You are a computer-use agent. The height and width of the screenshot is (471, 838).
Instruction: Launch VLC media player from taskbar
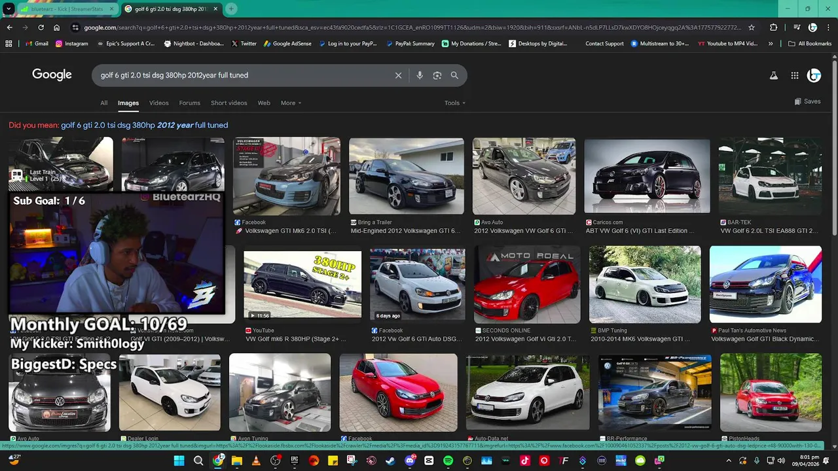tap(256, 461)
